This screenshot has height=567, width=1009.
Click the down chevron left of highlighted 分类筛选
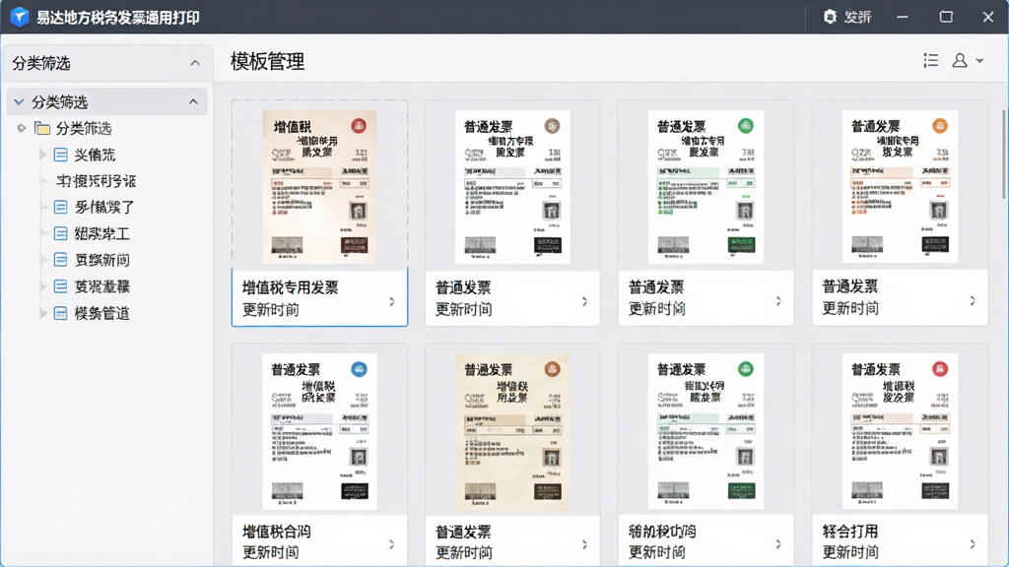pyautogui.click(x=19, y=101)
